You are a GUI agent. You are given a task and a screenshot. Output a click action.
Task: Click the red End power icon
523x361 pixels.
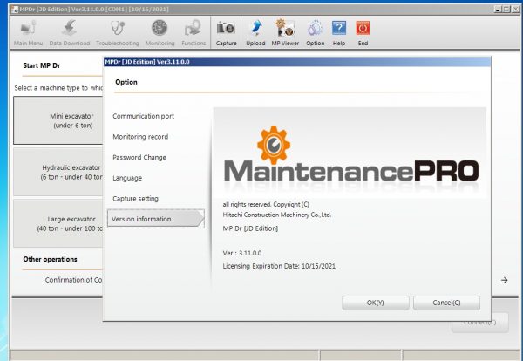coord(363,32)
